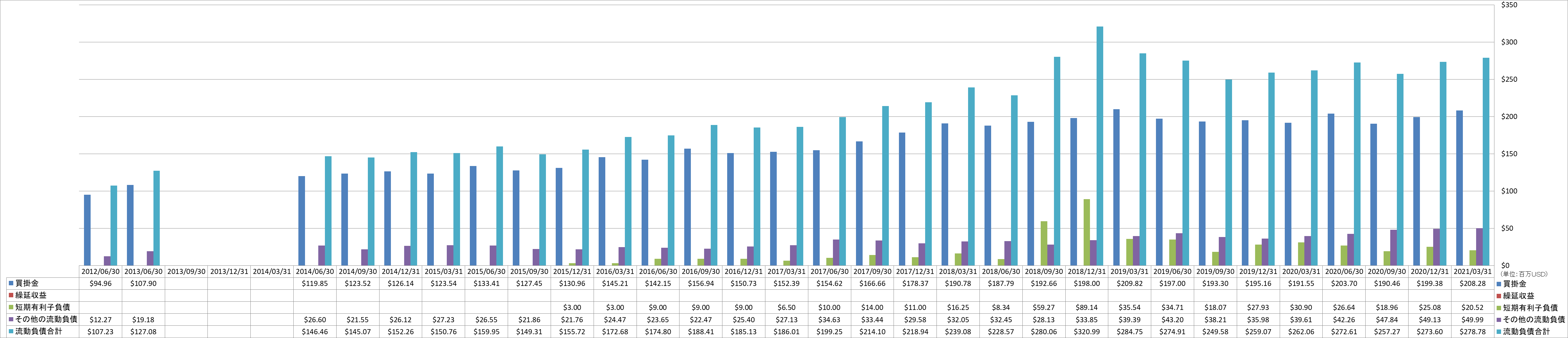Select the $107.90 cell for 2013/06/30
1568x338 pixels.
tap(144, 284)
